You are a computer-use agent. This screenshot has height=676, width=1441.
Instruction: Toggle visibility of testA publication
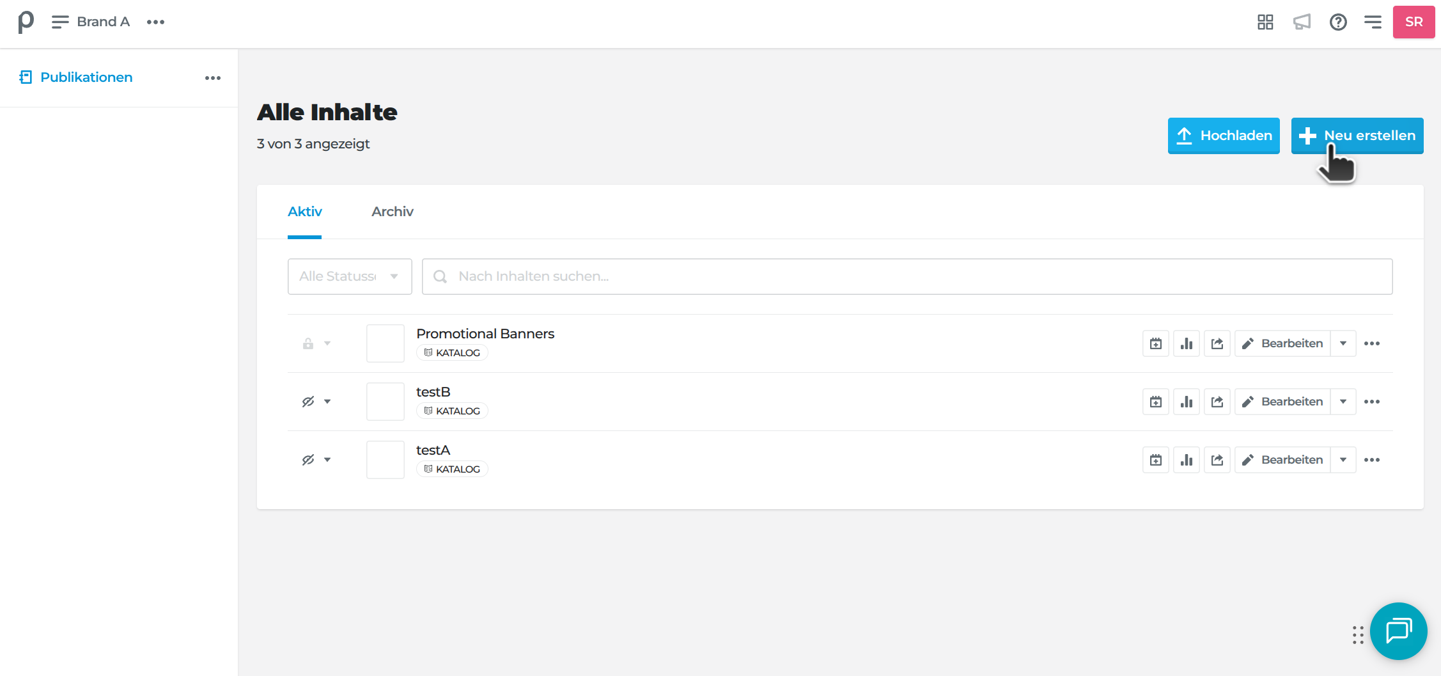[308, 460]
